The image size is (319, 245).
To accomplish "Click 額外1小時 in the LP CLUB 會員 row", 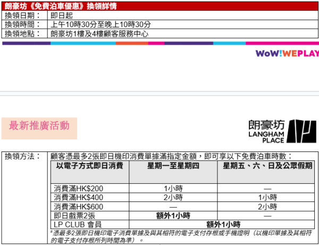I will click(223, 224).
